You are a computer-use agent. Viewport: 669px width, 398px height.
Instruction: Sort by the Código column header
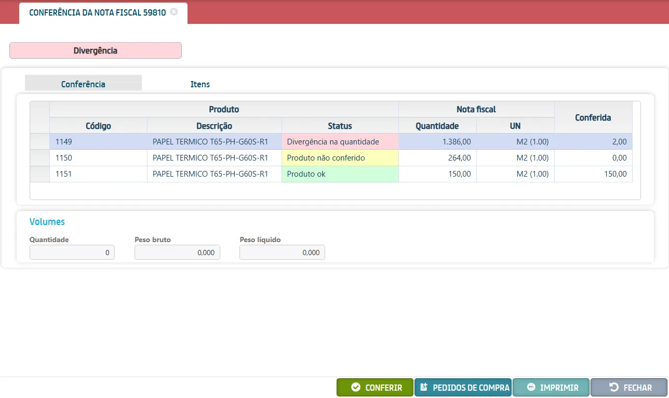click(98, 126)
